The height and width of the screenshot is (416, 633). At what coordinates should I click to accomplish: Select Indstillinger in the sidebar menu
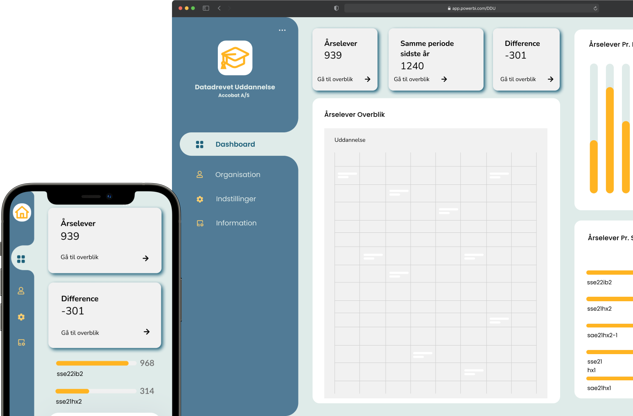click(x=236, y=199)
